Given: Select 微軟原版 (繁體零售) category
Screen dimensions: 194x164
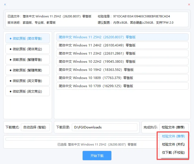Looking at the screenshot, I should (x=28, y=60).
